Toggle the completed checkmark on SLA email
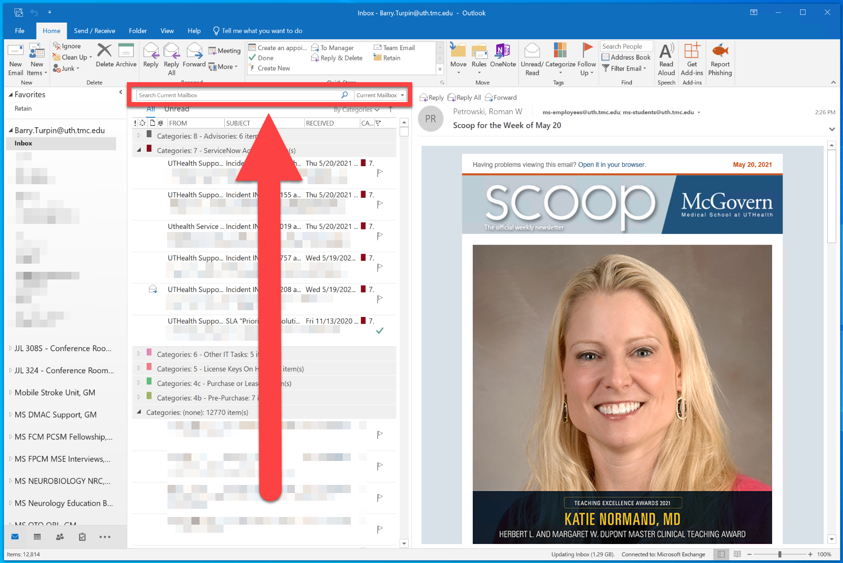Image resolution: width=843 pixels, height=563 pixels. [x=380, y=330]
